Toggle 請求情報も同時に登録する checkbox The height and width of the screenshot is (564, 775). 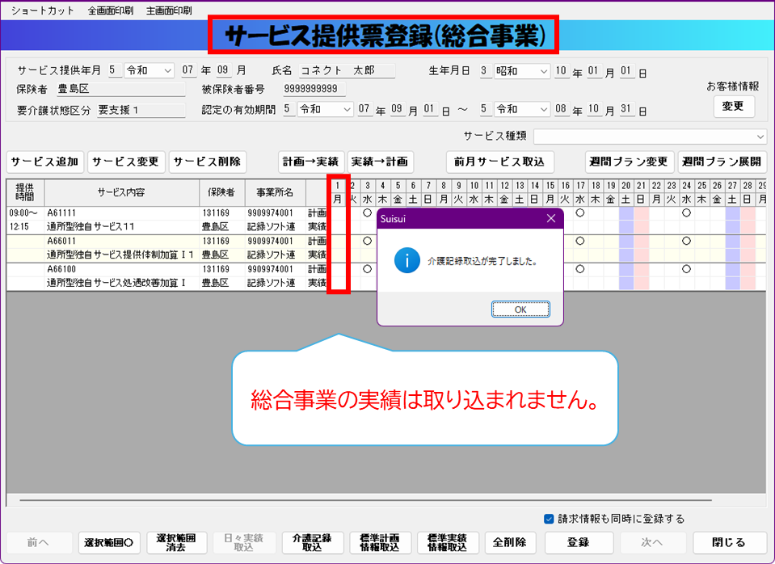pyautogui.click(x=550, y=519)
